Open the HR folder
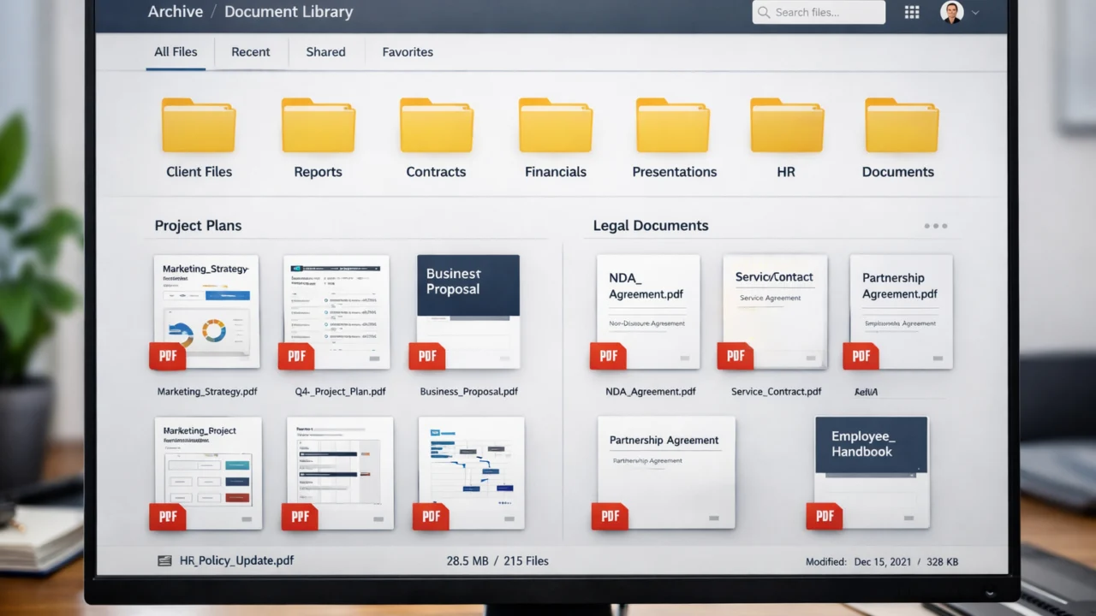The width and height of the screenshot is (1096, 616). (x=786, y=126)
